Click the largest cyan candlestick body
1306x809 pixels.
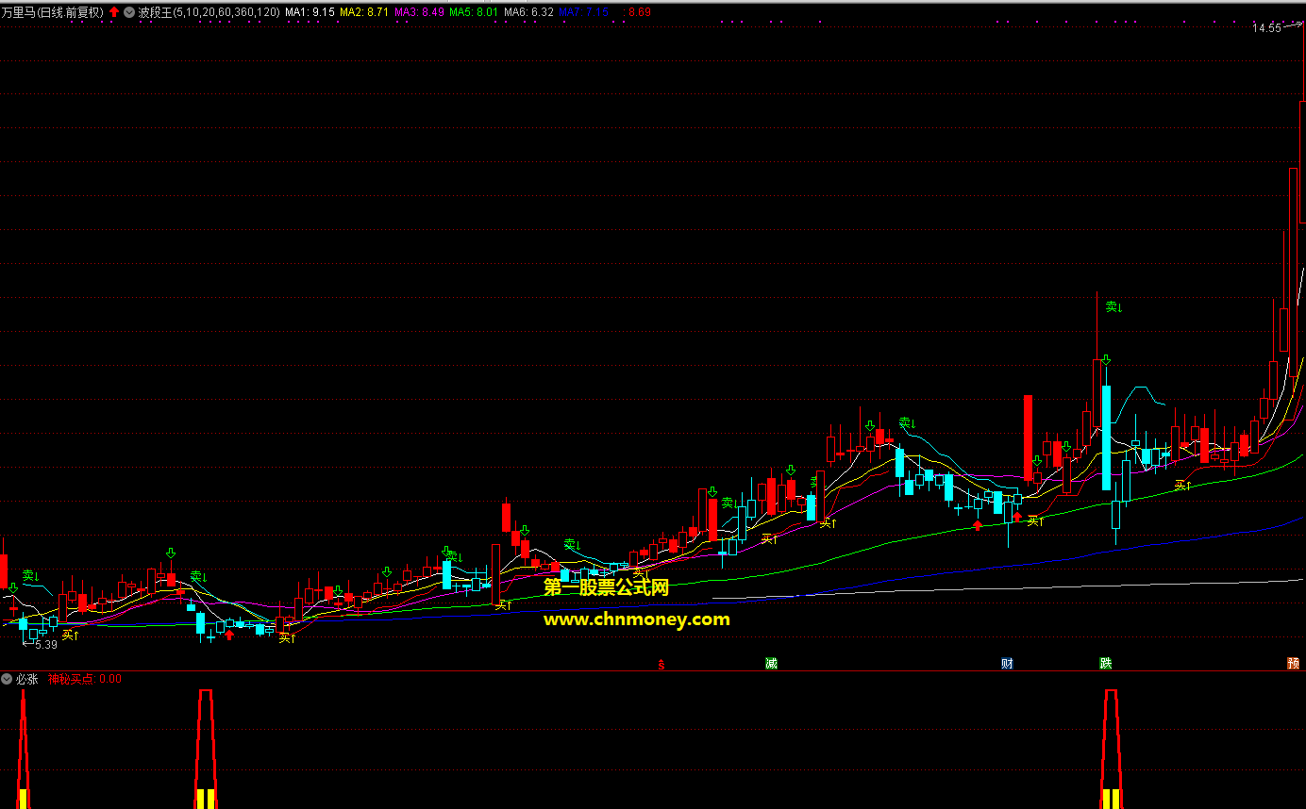point(1106,438)
